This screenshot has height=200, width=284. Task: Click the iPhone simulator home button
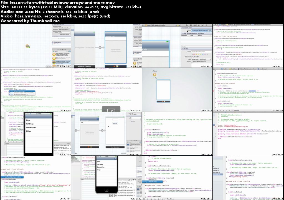(106, 190)
